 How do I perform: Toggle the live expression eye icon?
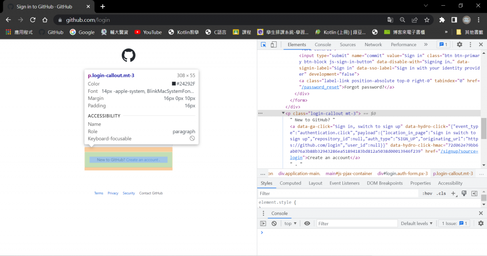307,223
